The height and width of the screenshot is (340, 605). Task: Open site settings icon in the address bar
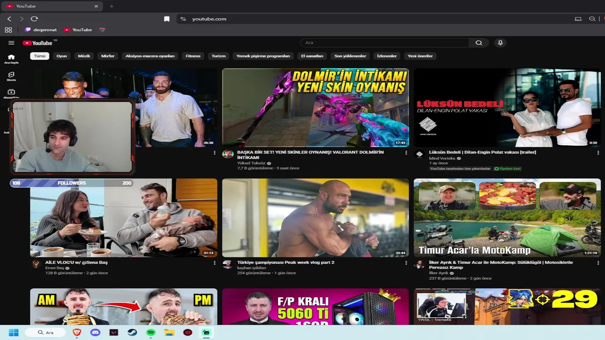[x=183, y=19]
